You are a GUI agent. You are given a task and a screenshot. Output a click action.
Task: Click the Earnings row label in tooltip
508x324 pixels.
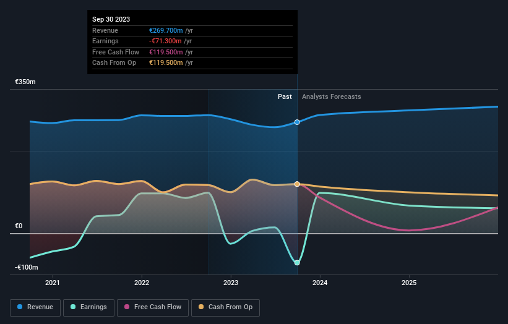(x=105, y=41)
